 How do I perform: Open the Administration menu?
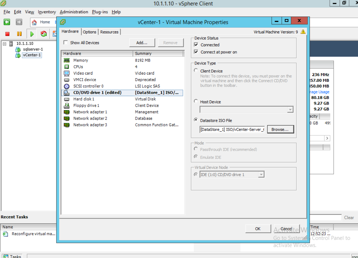74,12
